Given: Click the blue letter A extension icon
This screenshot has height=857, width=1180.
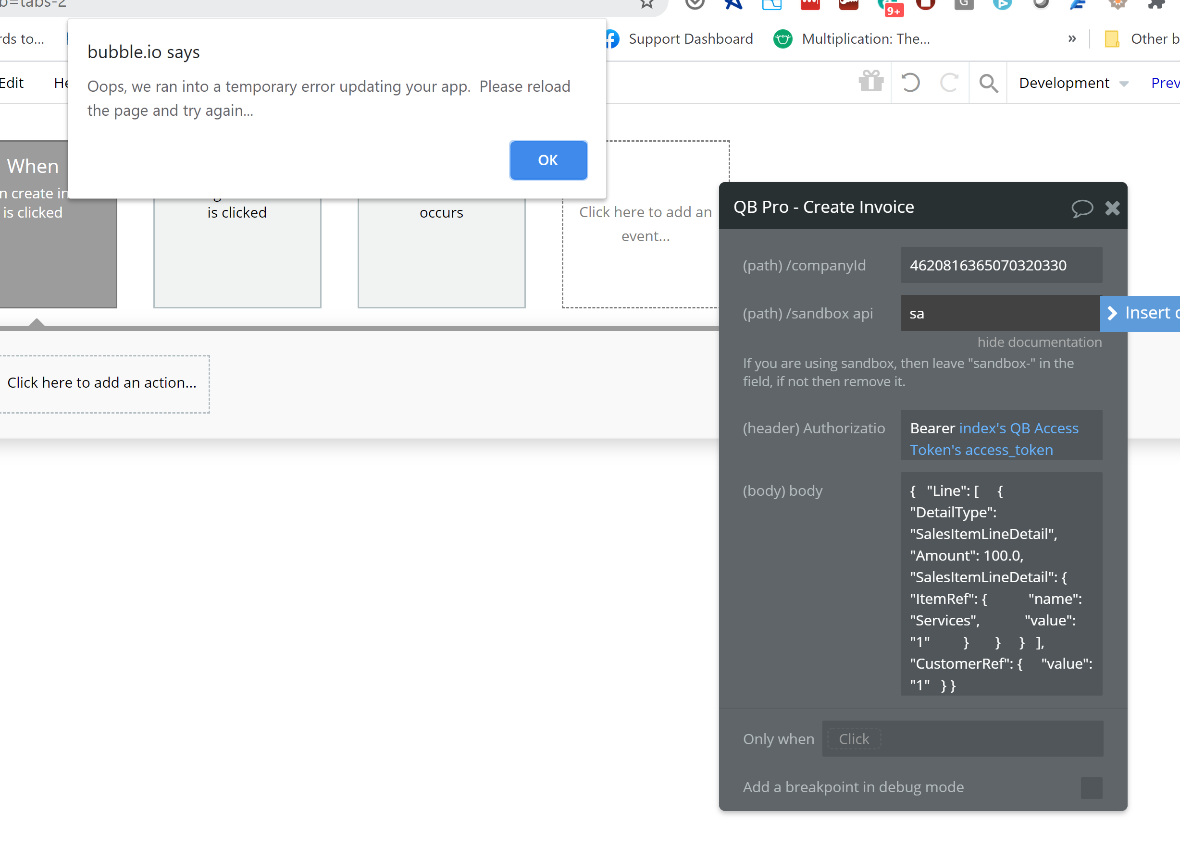Looking at the screenshot, I should coord(733,4).
